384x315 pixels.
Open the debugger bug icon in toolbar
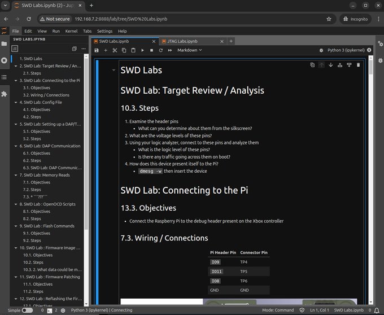(321, 50)
